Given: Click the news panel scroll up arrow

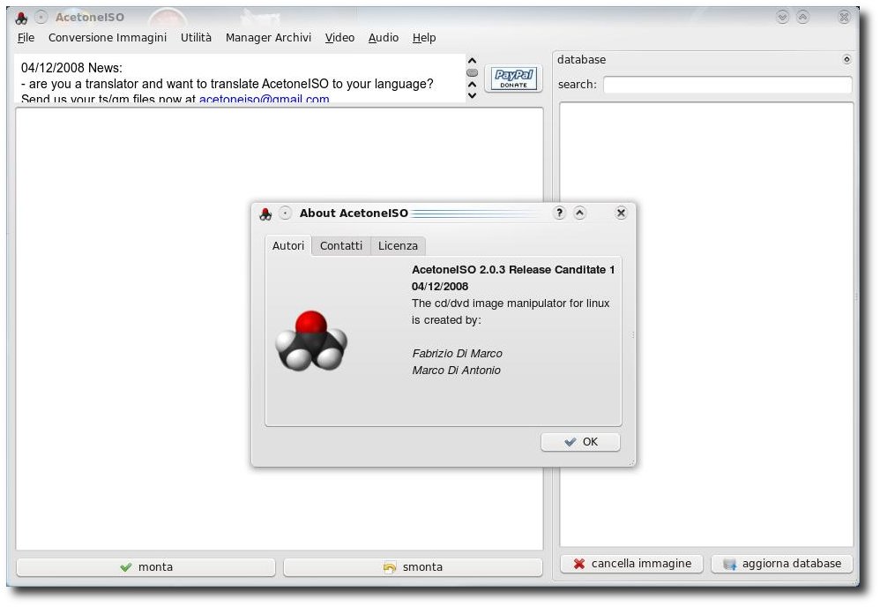Looking at the screenshot, I should point(472,61).
